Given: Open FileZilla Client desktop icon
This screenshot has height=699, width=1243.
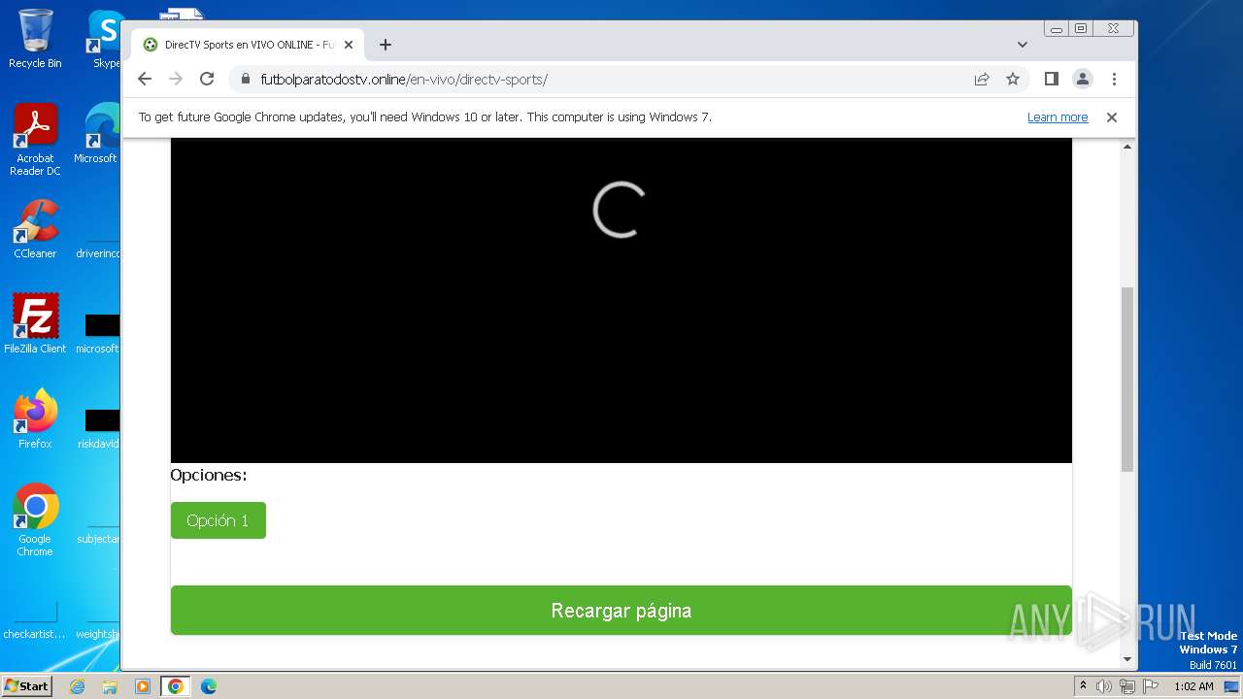Looking at the screenshot, I should pyautogui.click(x=35, y=323).
